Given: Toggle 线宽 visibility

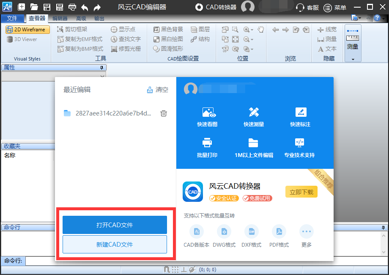Looking at the screenshot, I should (327, 29).
